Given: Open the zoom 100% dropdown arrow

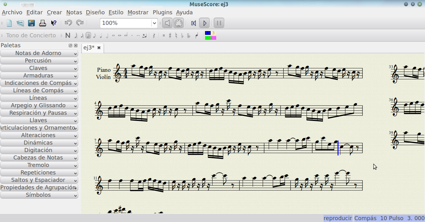Looking at the screenshot, I should (154, 23).
